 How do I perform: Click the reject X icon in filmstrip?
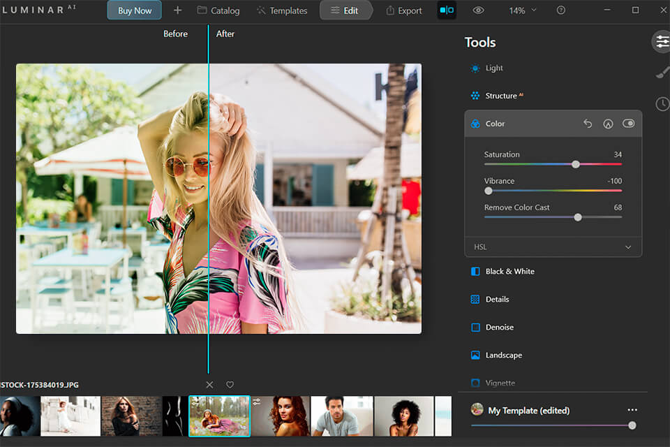coord(209,385)
